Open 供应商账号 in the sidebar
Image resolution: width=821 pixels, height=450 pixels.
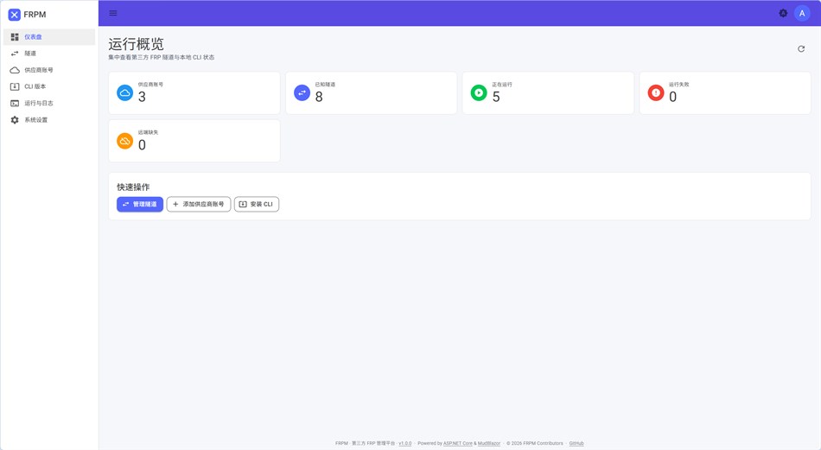pyautogui.click(x=49, y=70)
